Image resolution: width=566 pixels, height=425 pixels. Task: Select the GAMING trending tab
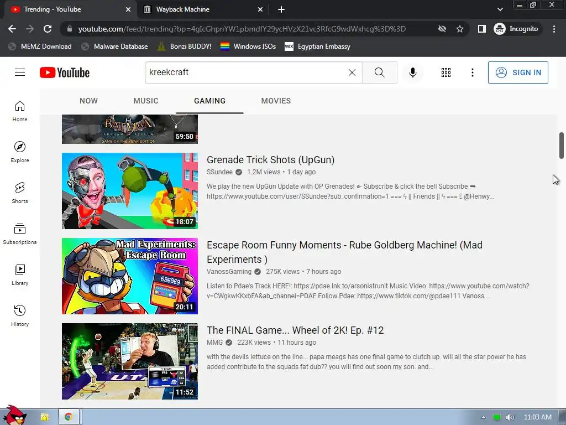209,101
